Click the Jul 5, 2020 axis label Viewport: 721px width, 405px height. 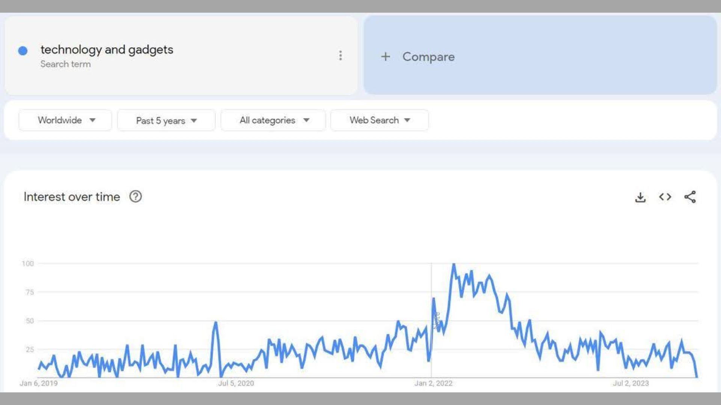(236, 383)
